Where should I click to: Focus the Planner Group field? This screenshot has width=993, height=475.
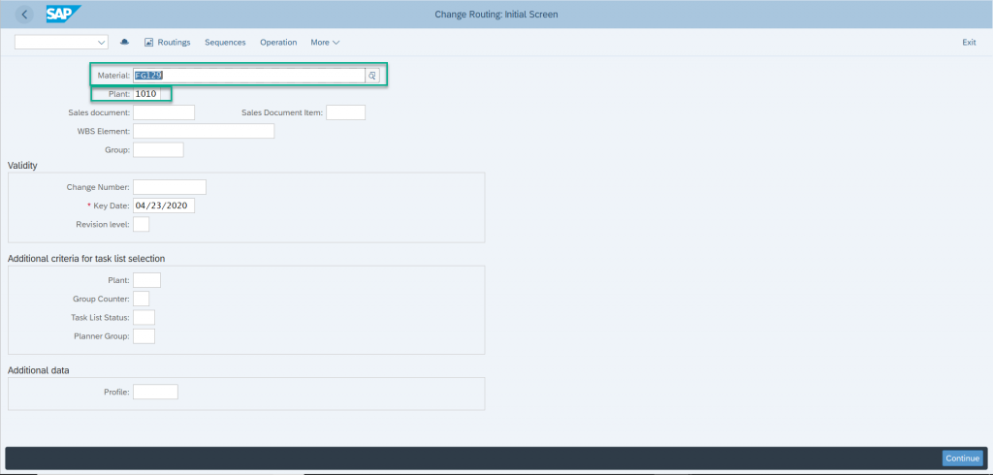[x=144, y=335]
